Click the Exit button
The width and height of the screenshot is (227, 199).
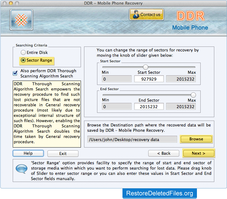click(x=63, y=153)
